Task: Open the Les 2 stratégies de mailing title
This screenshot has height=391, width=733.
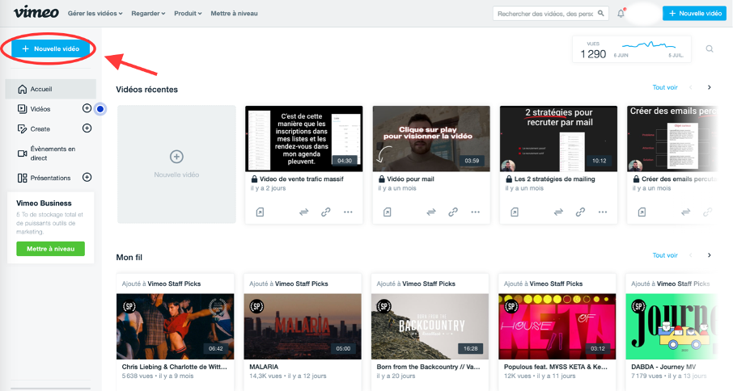Action: 554,179
